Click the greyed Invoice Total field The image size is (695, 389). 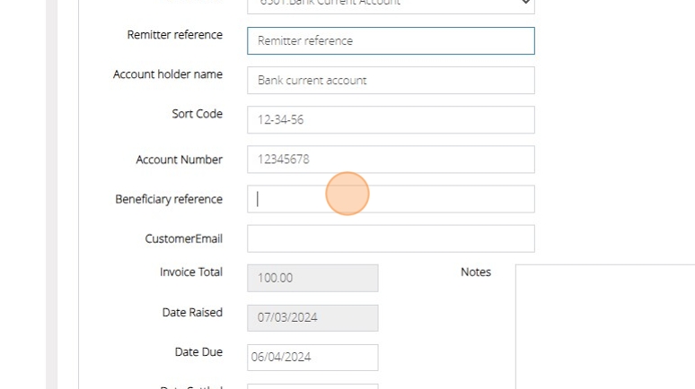tap(312, 278)
